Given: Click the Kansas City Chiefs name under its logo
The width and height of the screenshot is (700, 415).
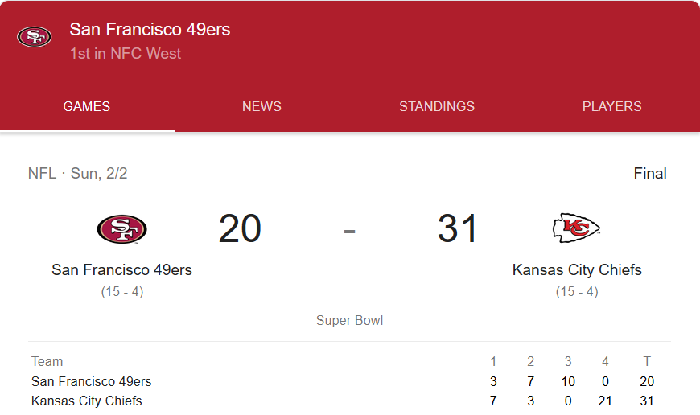Looking at the screenshot, I should click(x=577, y=269).
